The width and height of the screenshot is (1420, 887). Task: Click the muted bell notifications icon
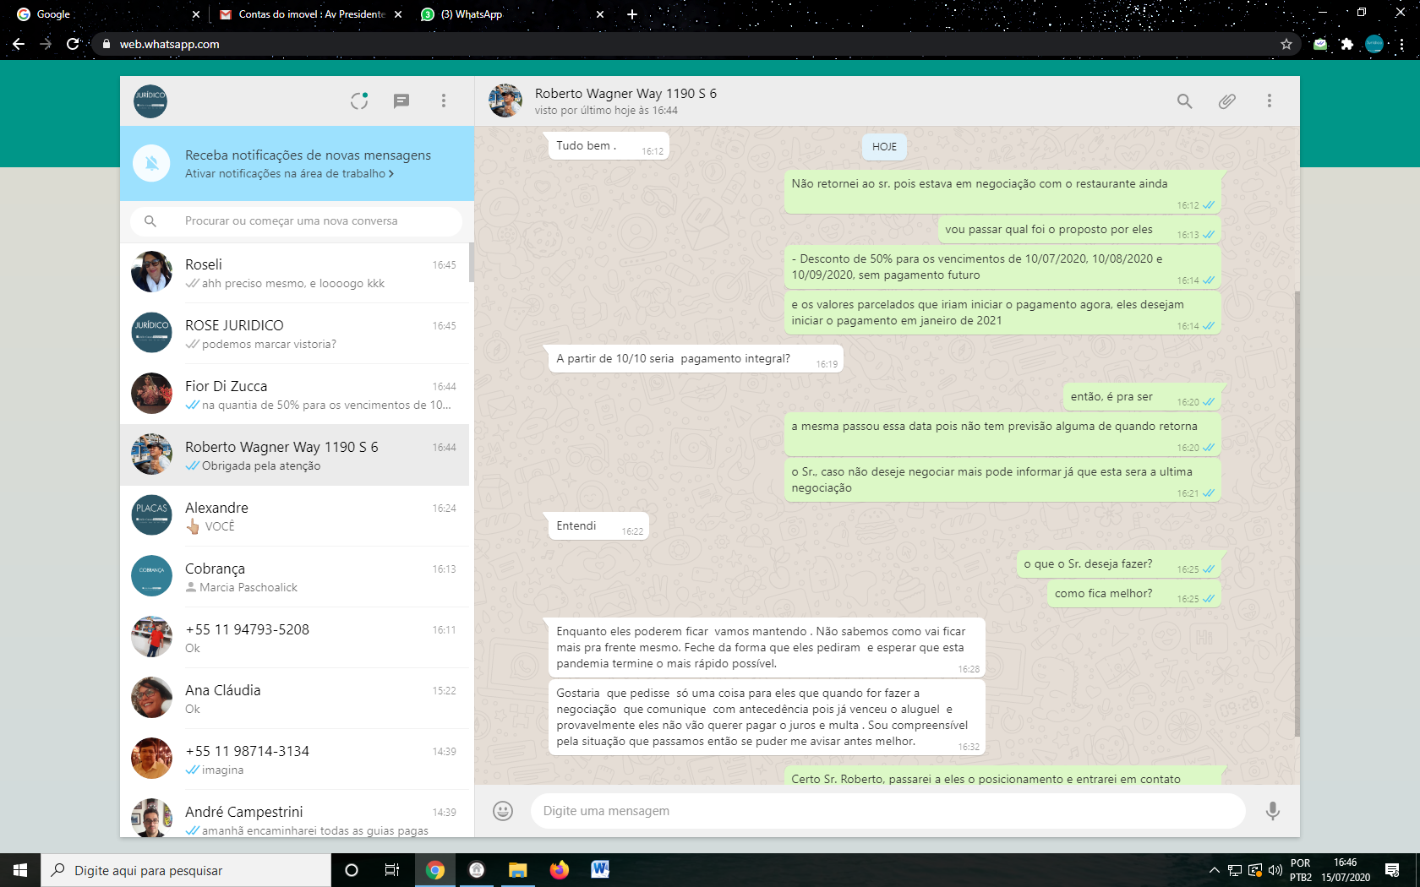point(152,163)
